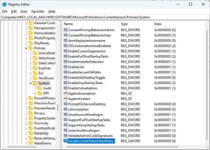Sort values by the Type column header
This screenshot has height=150, width=210.
136,24
